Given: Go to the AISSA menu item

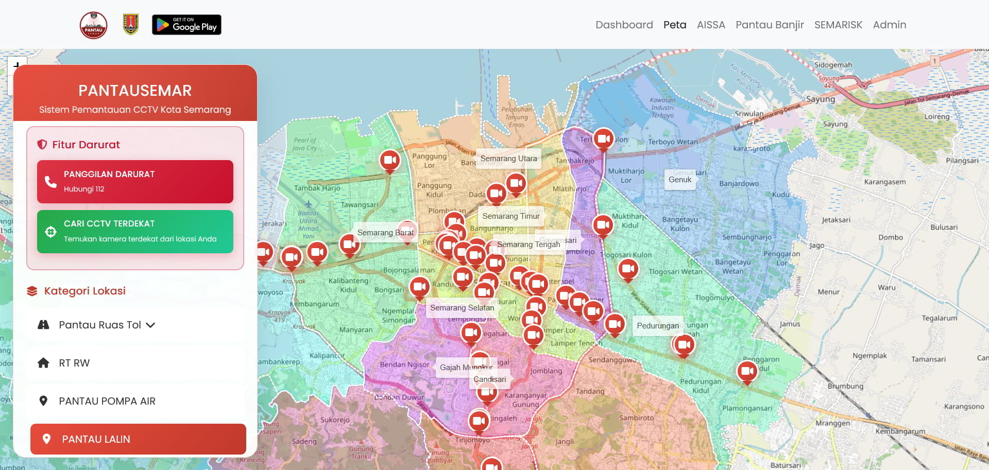Looking at the screenshot, I should pos(710,25).
